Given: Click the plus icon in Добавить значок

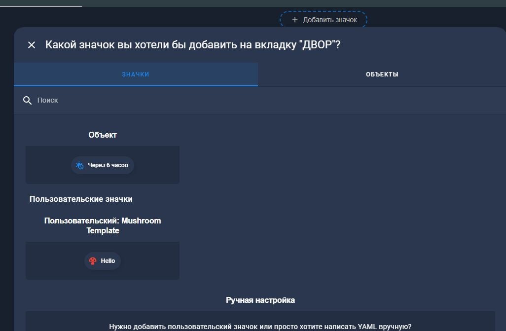Looking at the screenshot, I should click(294, 20).
